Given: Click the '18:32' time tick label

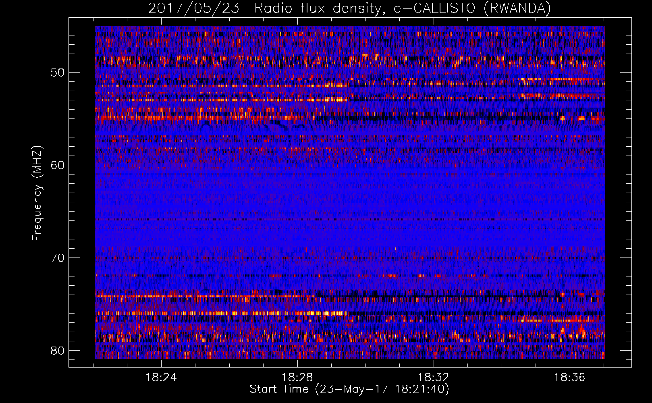Looking at the screenshot, I should (434, 378).
